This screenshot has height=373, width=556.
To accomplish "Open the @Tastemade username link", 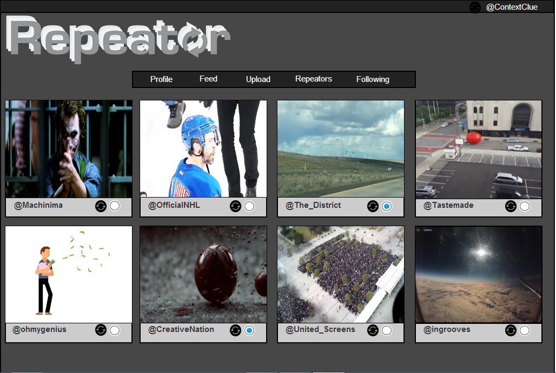I will [448, 205].
